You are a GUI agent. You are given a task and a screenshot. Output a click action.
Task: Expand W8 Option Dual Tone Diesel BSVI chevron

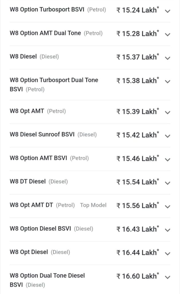pyautogui.click(x=168, y=277)
